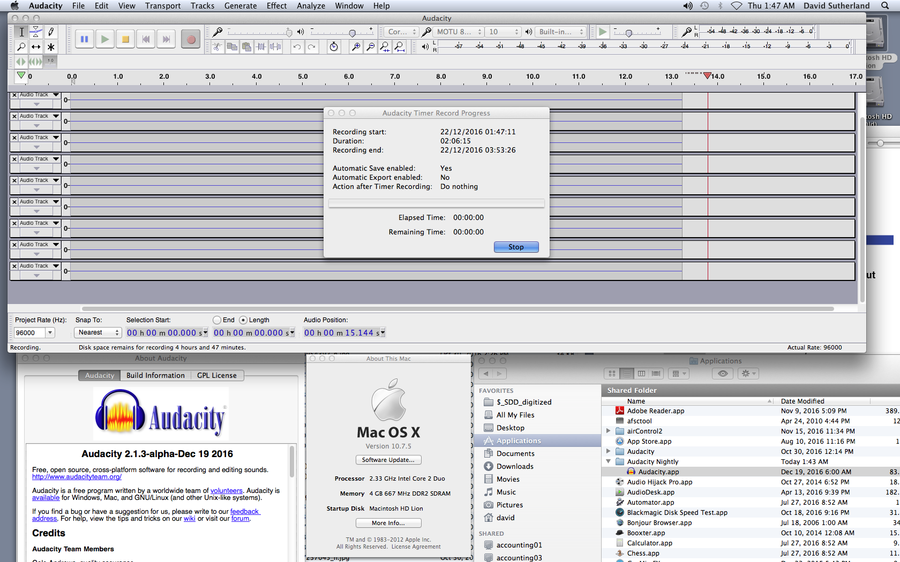Open the volunteers link

226,491
